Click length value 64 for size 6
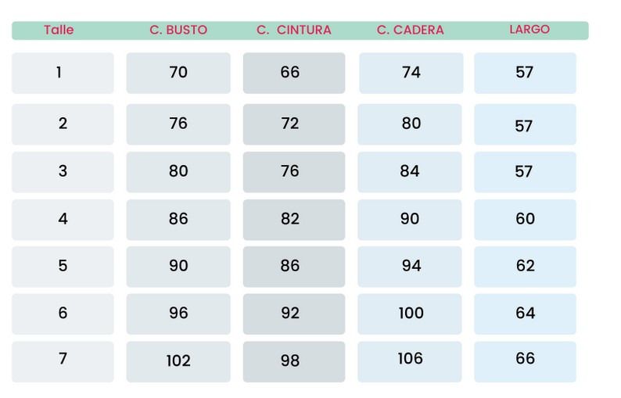The width and height of the screenshot is (621, 398). point(525,314)
